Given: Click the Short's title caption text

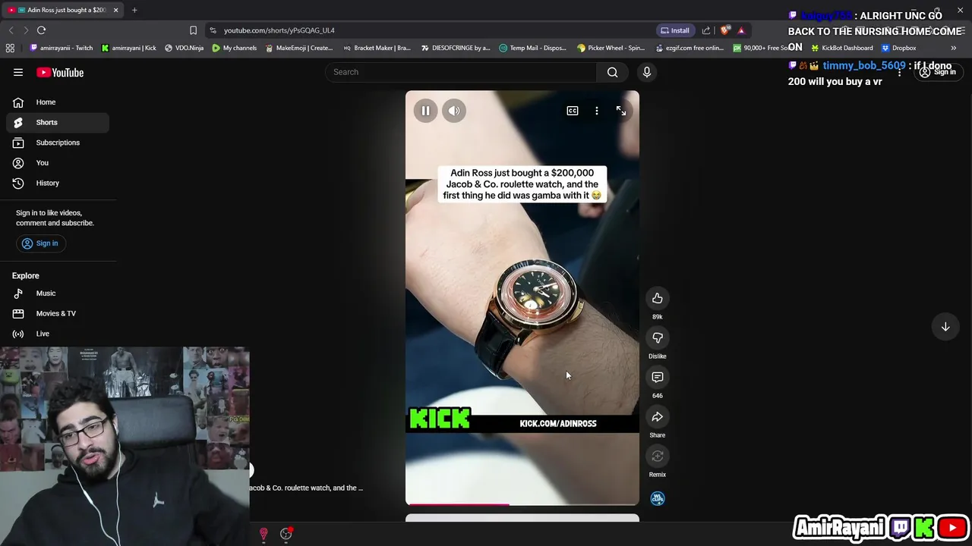Looking at the screenshot, I should coord(522,184).
